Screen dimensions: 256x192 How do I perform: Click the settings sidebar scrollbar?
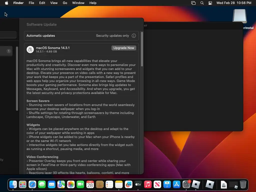point(17,79)
